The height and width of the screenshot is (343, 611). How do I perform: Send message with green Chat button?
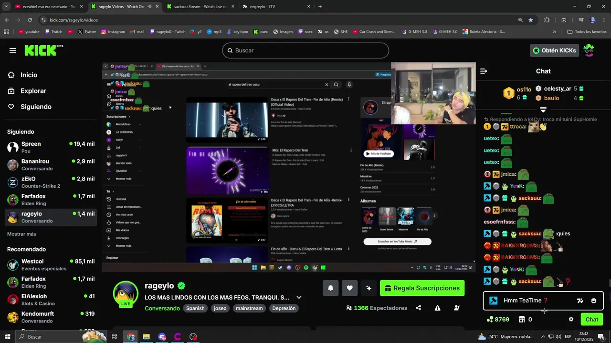coord(592,319)
